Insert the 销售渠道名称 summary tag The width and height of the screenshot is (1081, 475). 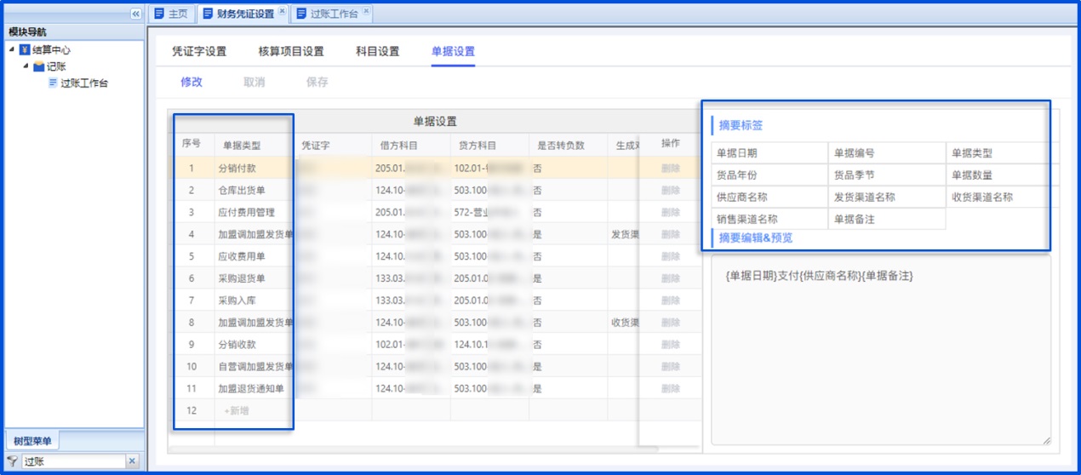(x=769, y=219)
